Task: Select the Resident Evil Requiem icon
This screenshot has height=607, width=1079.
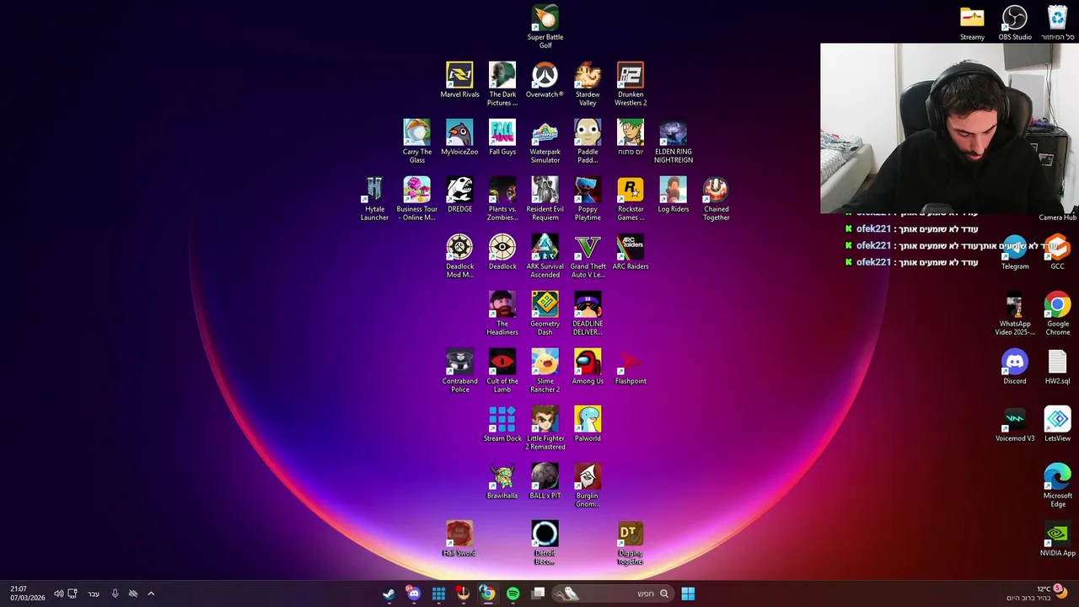Action: point(545,199)
